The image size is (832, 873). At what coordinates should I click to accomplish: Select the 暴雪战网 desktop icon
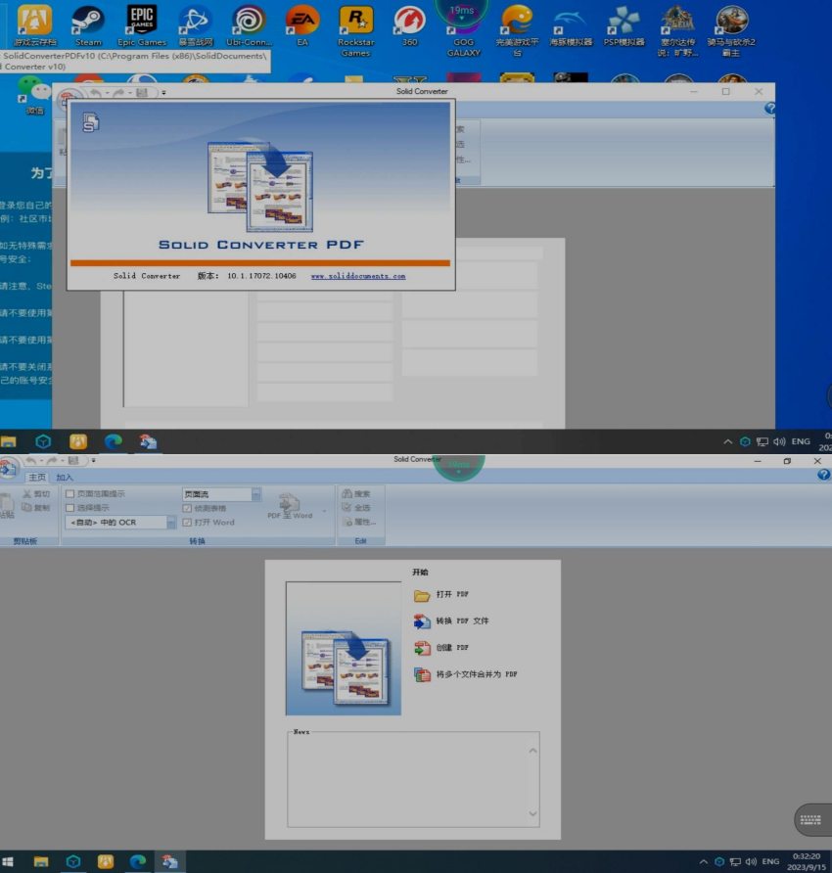pyautogui.click(x=196, y=25)
